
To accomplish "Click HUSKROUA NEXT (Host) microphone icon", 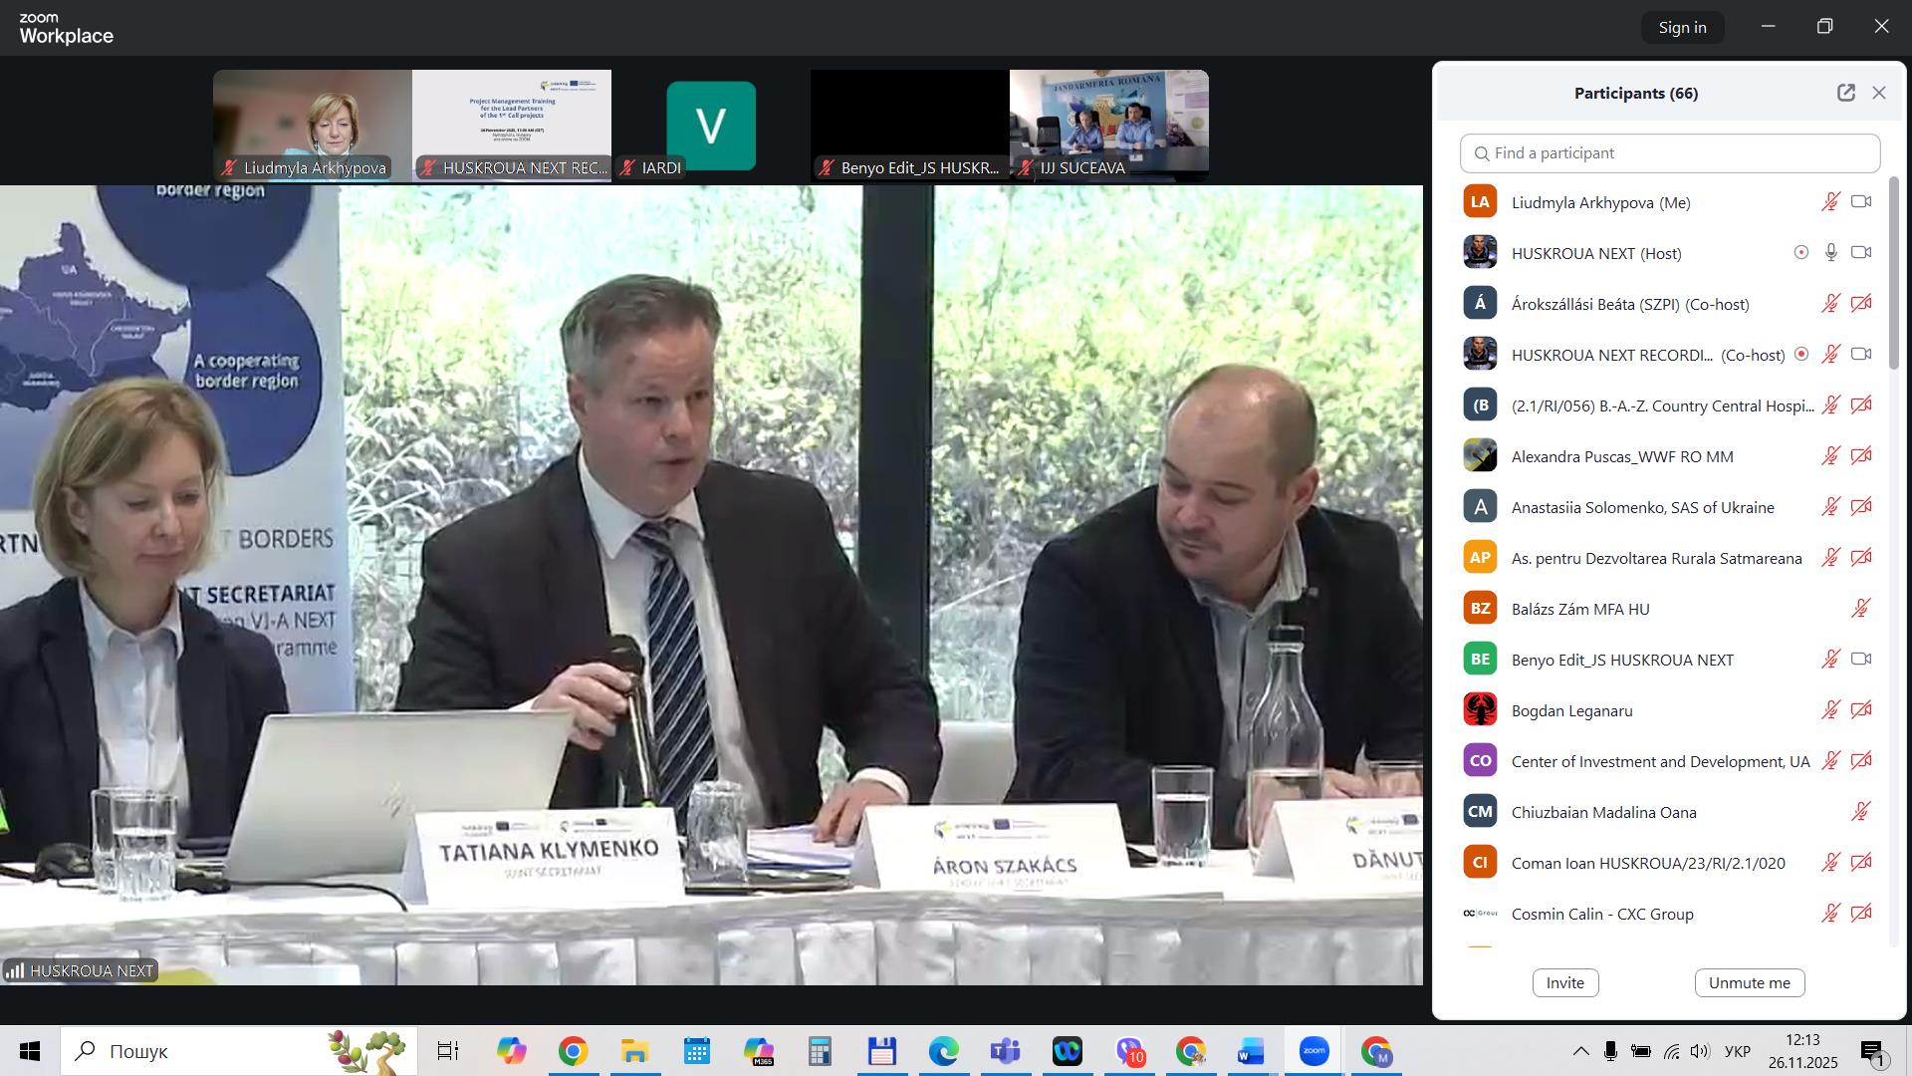I will pyautogui.click(x=1830, y=253).
